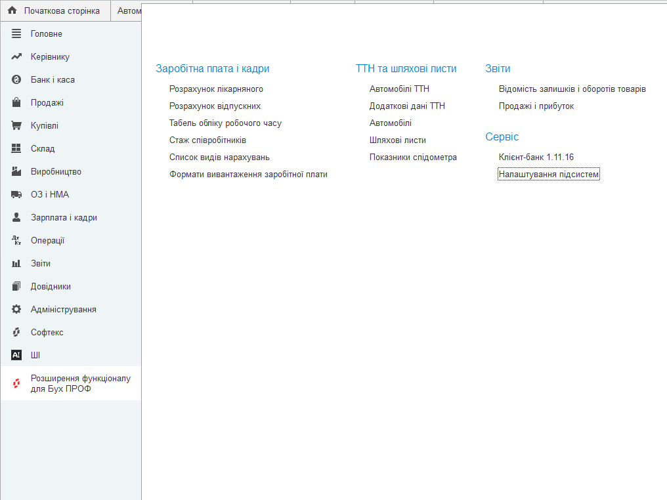Click the Сервіс group heading
The image size is (667, 500).
click(x=502, y=136)
